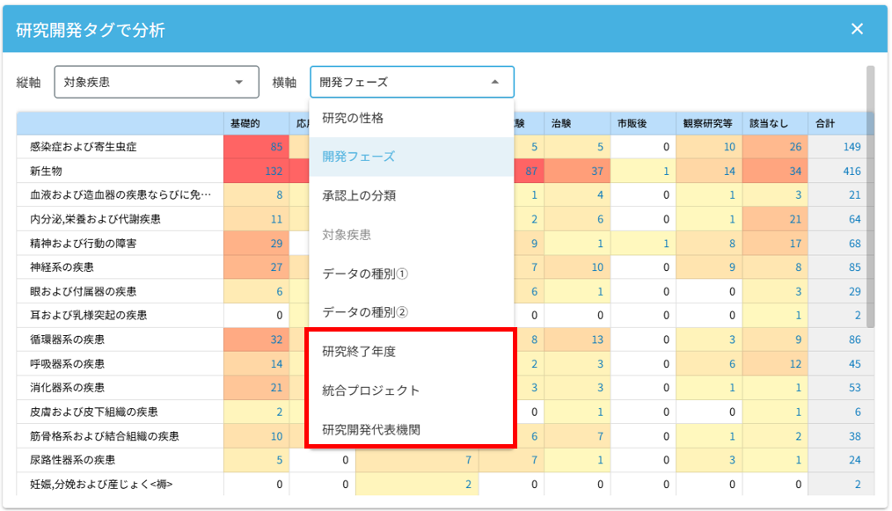Click 149 total for 感染症および寄生虫症
This screenshot has width=892, height=511.
click(851, 147)
